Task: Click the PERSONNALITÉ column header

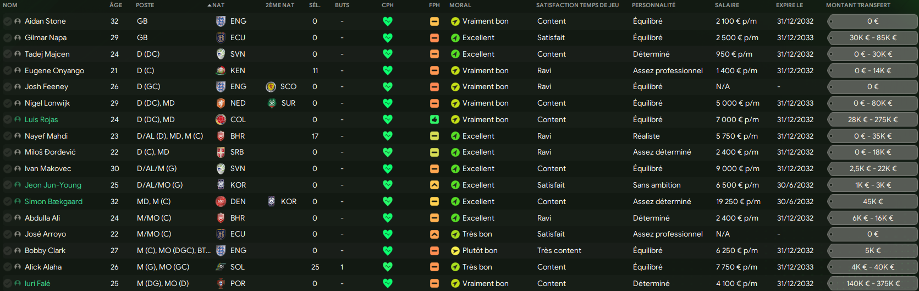Action: 653,5
